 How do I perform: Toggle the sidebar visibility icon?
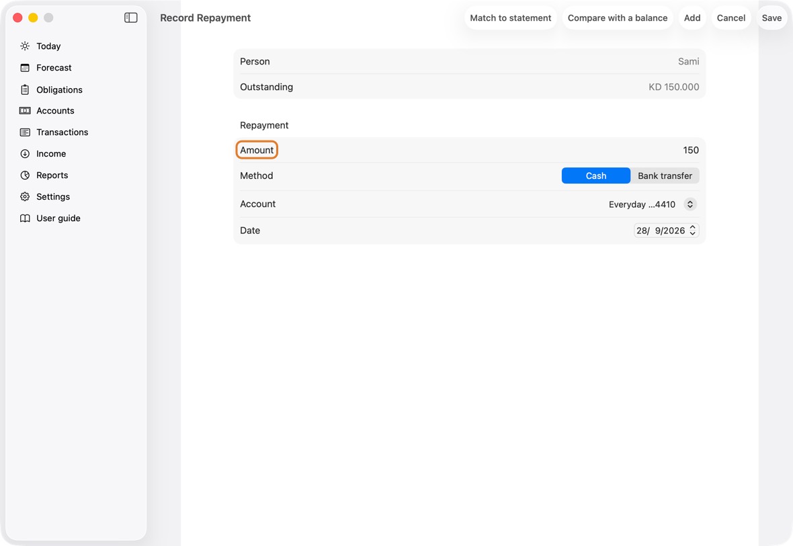130,17
